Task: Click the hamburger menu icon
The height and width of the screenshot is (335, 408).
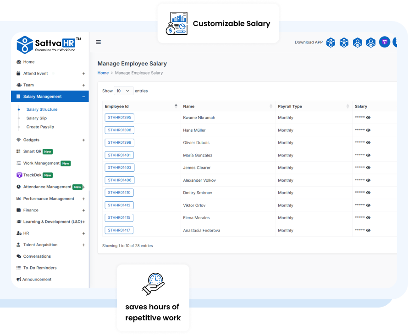Action: pyautogui.click(x=98, y=42)
